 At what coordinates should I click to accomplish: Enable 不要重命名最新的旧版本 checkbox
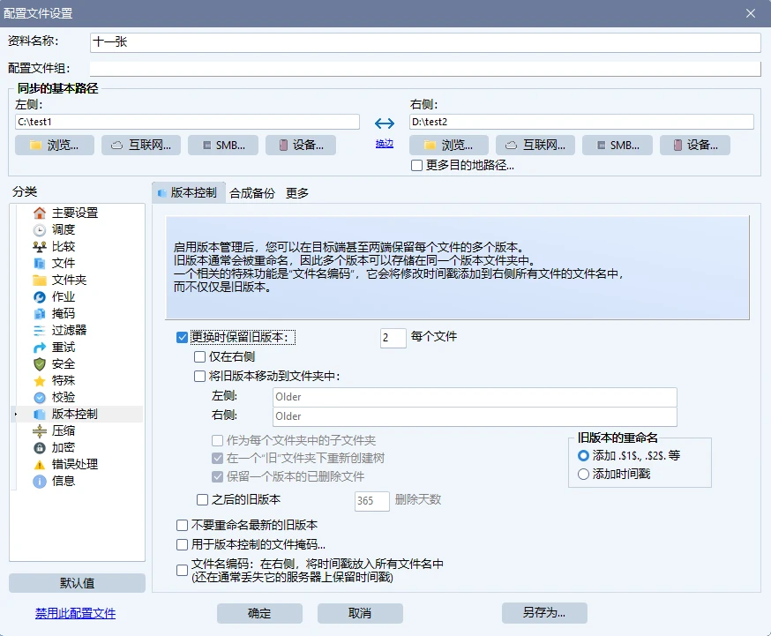[x=182, y=526]
